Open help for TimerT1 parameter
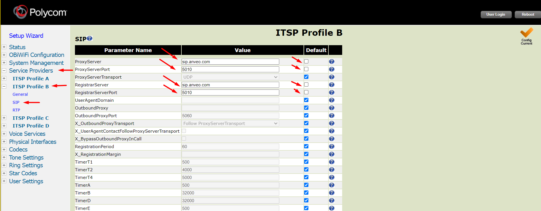The image size is (541, 211). point(332,162)
